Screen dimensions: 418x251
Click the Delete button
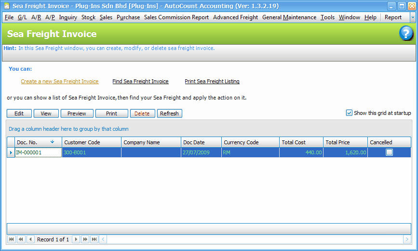coord(142,113)
